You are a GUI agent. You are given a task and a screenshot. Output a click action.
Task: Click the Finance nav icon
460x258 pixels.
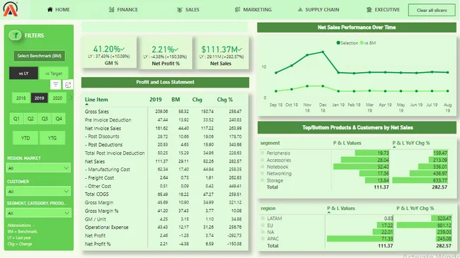(x=112, y=10)
